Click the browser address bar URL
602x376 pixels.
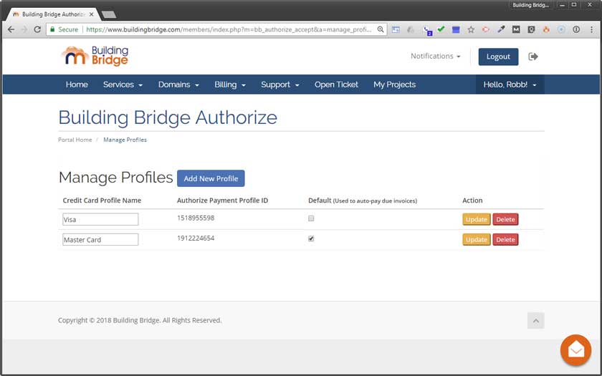pyautogui.click(x=229, y=29)
